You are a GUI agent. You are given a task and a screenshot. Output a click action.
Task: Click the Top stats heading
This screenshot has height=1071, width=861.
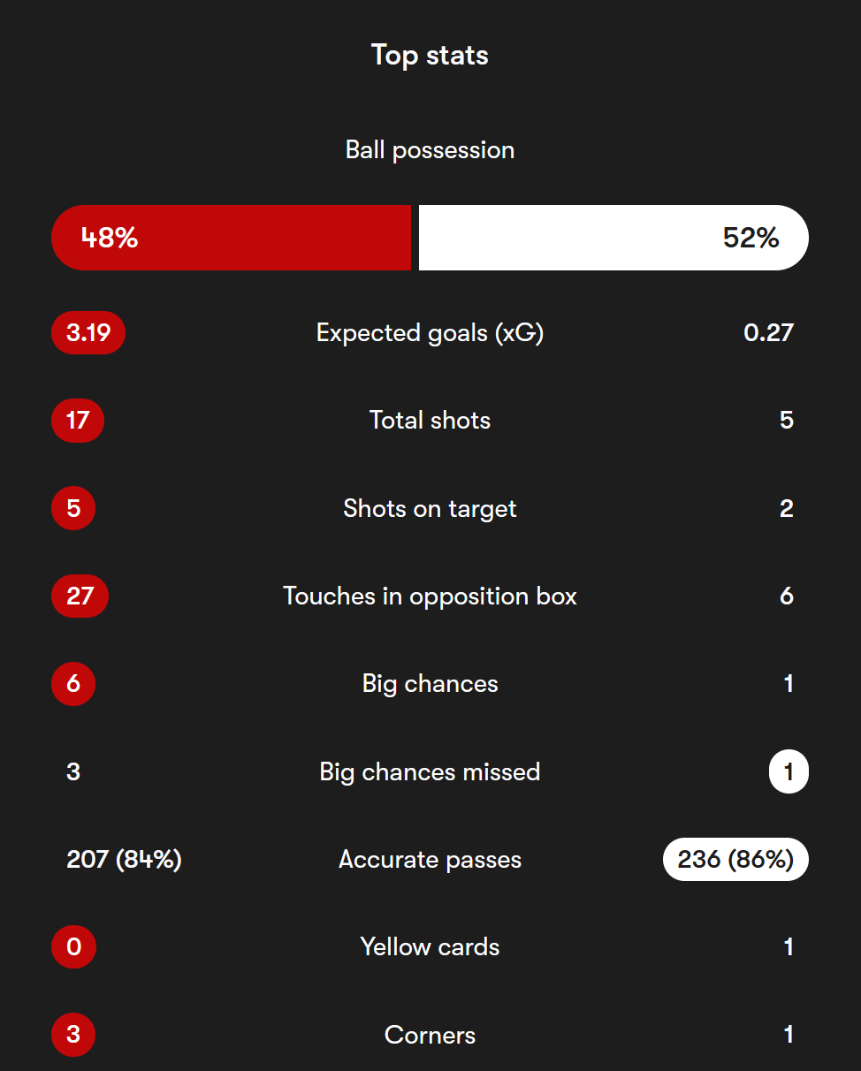(x=430, y=56)
